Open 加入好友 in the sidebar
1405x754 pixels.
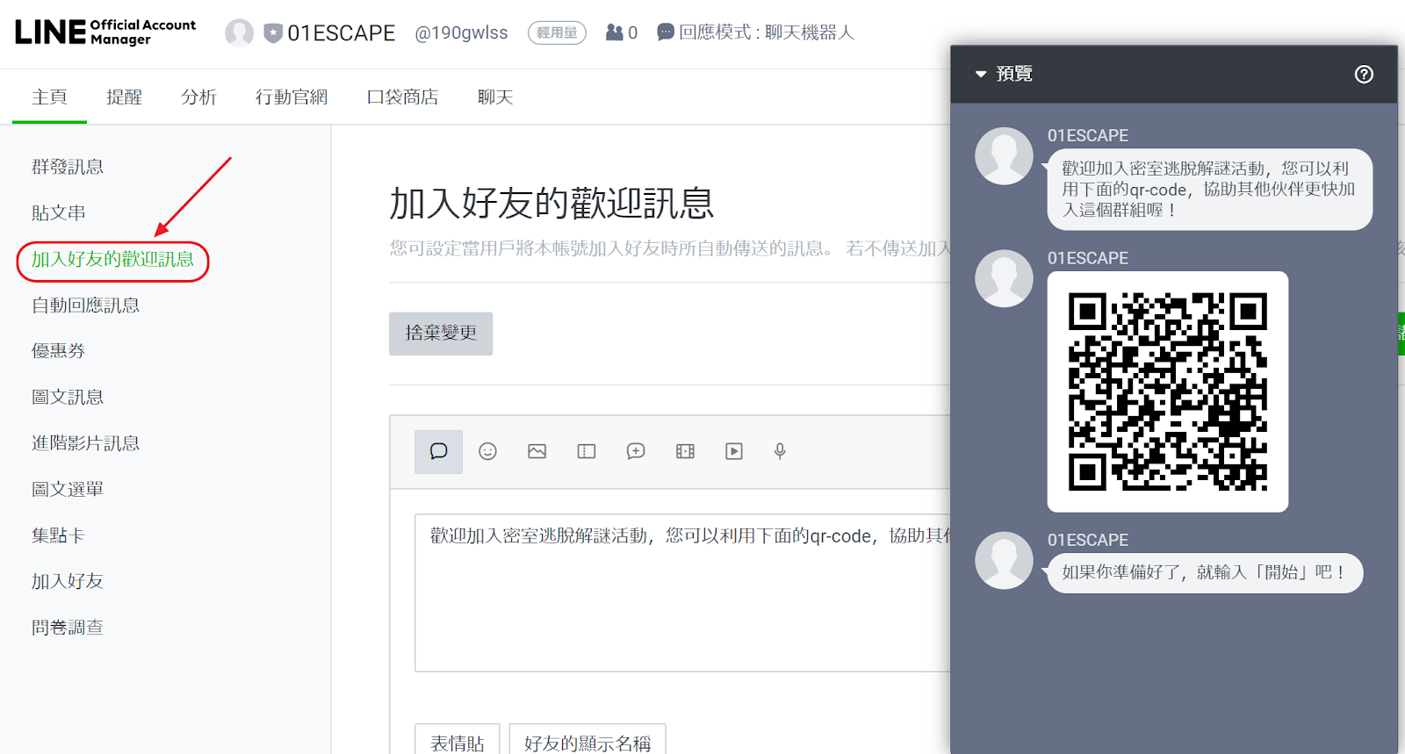68,581
